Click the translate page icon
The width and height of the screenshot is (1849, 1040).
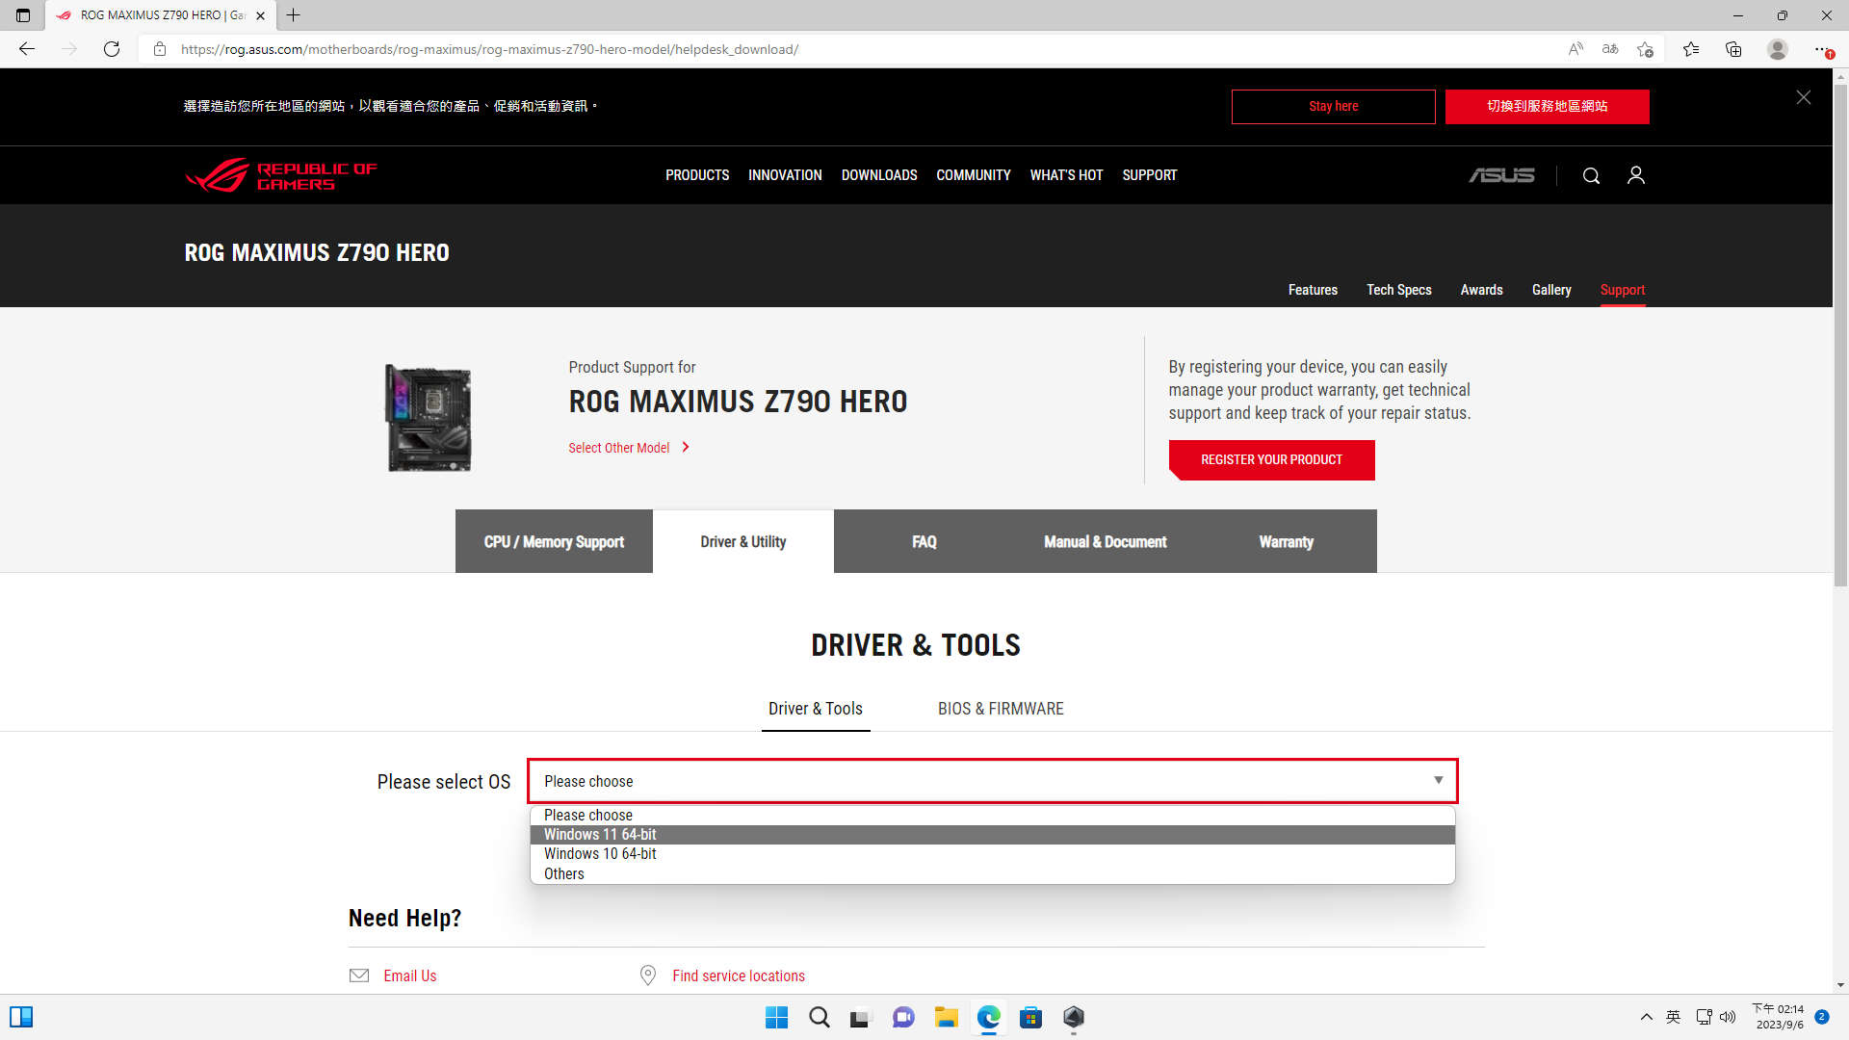pos(1610,49)
